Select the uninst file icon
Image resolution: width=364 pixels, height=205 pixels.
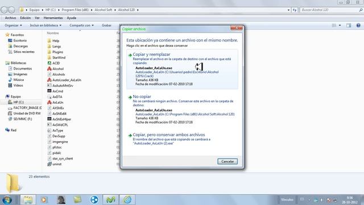point(49,164)
